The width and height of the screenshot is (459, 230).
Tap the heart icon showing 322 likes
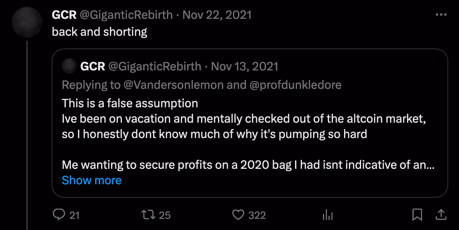pos(239,215)
